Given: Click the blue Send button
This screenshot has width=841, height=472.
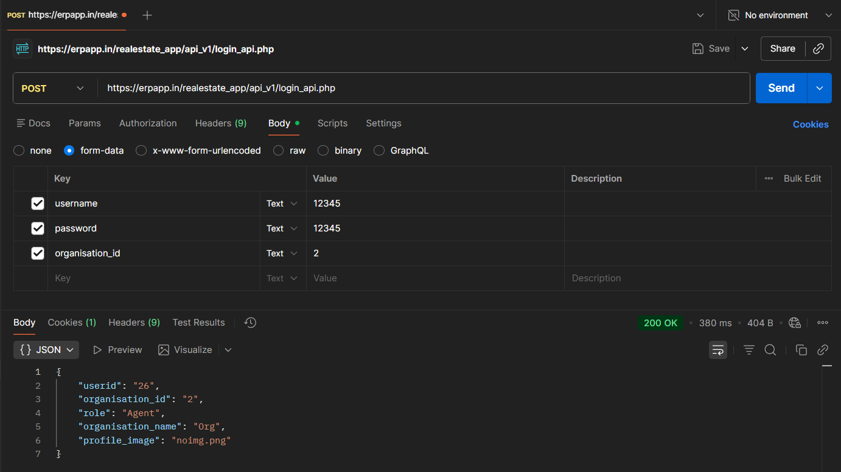Looking at the screenshot, I should click(781, 88).
